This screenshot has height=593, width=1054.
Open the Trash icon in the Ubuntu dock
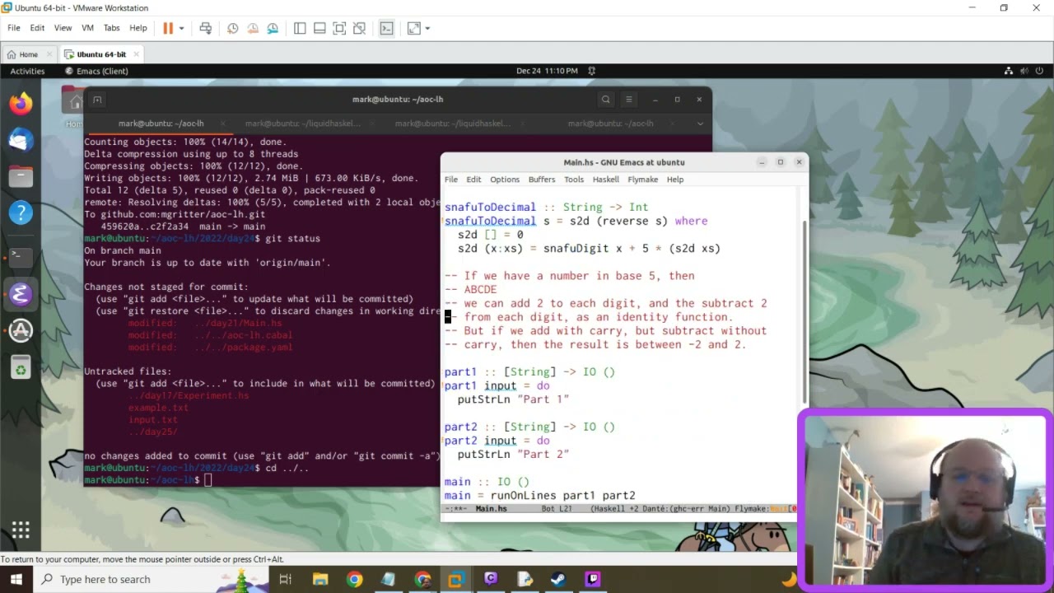coord(21,367)
